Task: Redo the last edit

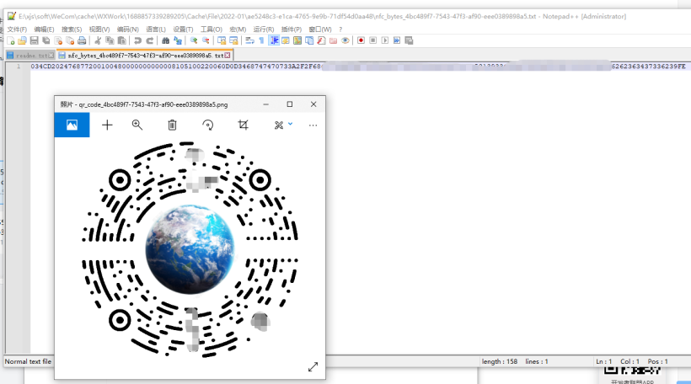Action: click(149, 40)
